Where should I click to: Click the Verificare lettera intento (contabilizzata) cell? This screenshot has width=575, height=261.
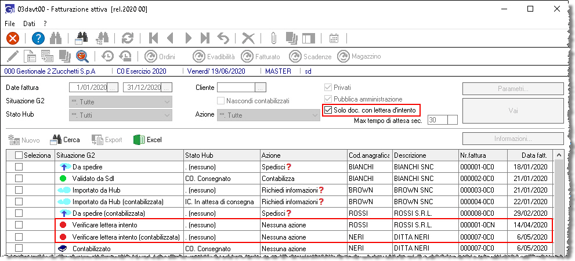point(119,237)
